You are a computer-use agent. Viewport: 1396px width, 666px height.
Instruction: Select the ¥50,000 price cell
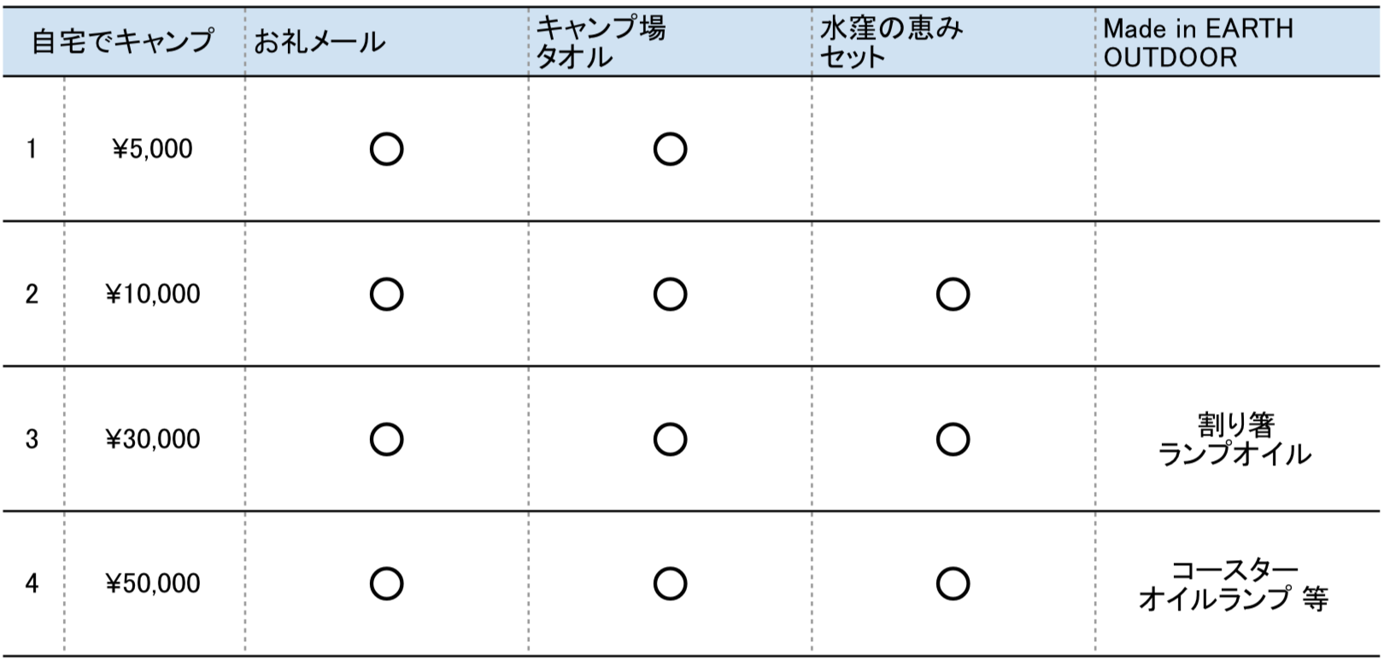[x=153, y=584]
